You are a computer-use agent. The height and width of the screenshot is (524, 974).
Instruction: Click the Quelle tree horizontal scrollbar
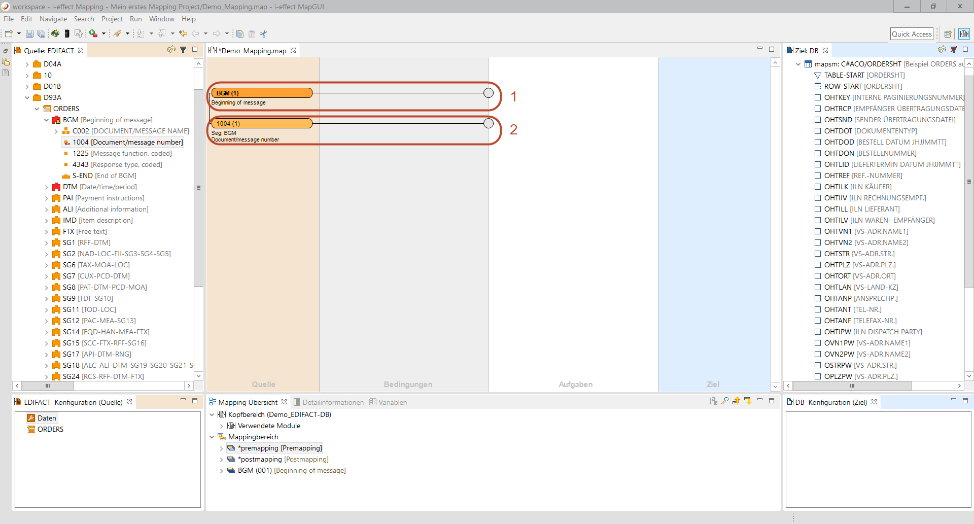pos(48,386)
